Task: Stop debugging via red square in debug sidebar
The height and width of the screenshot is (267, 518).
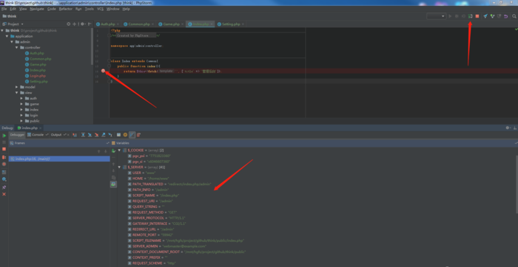Action: (x=4, y=149)
